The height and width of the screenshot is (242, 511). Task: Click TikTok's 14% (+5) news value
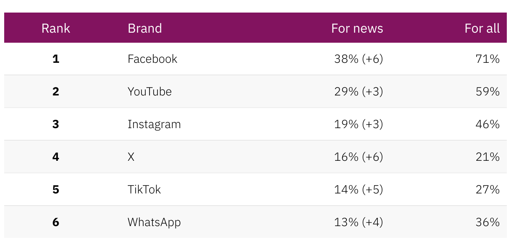tap(359, 190)
